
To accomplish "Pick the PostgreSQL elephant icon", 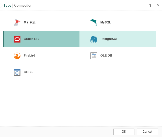I will coord(94,39).
